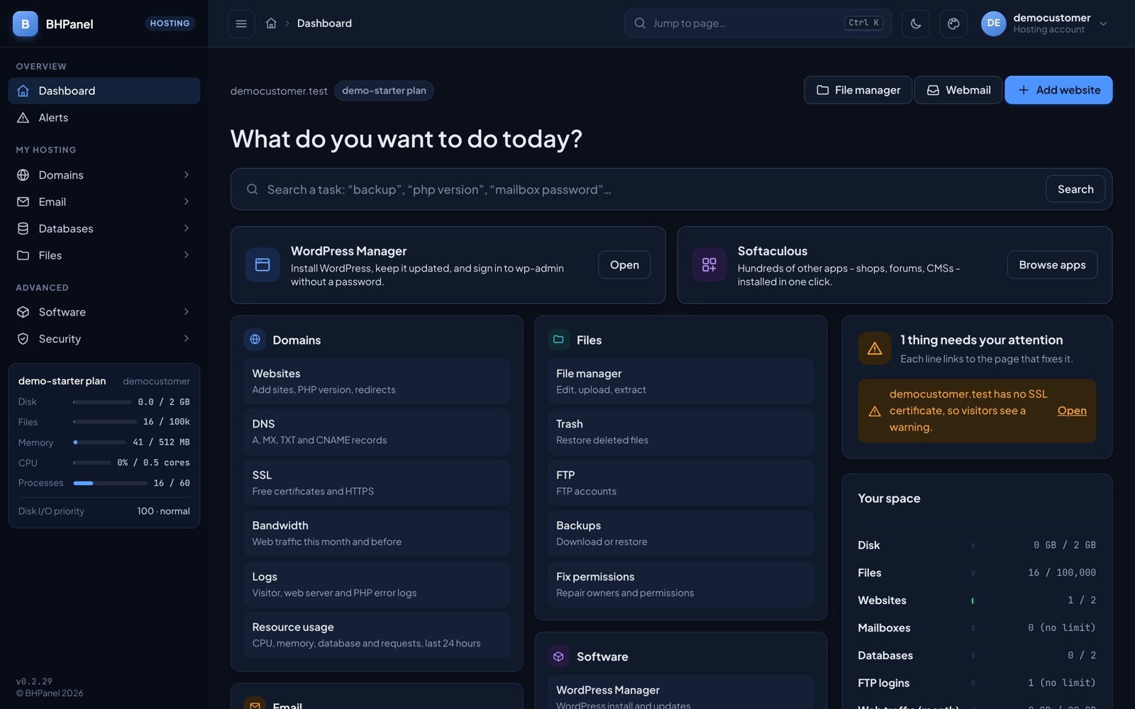This screenshot has width=1135, height=709.
Task: Click the Processes usage bar in plan panel
Action: click(110, 484)
